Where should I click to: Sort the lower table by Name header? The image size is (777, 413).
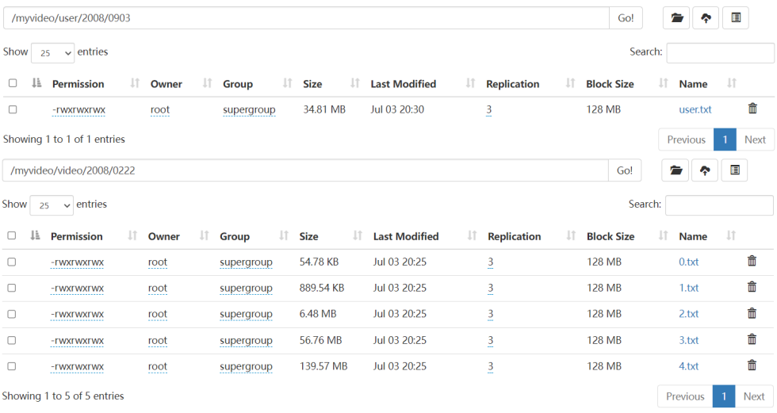click(x=693, y=236)
